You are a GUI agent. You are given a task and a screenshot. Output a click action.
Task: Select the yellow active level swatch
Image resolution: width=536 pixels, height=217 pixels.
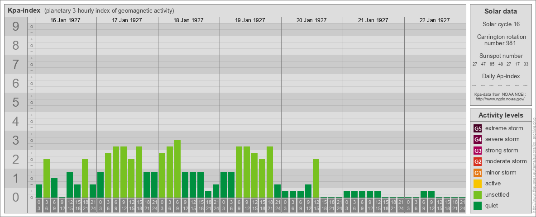click(478, 184)
